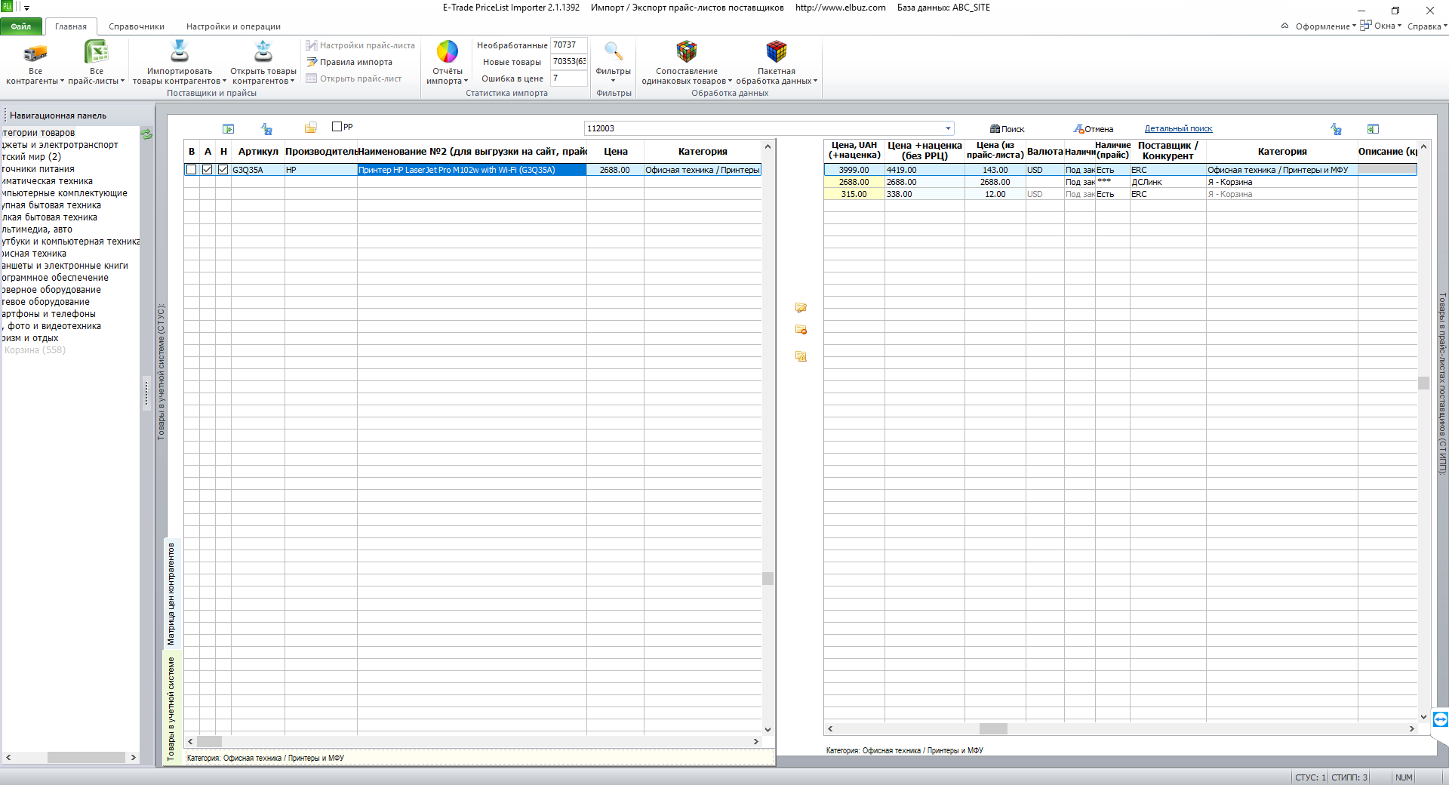Expand Все прайс-листы dropdown arrow
1449x785 pixels.
click(x=123, y=81)
